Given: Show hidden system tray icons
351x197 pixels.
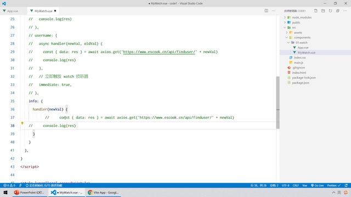Looking at the screenshot, I should [333, 193].
